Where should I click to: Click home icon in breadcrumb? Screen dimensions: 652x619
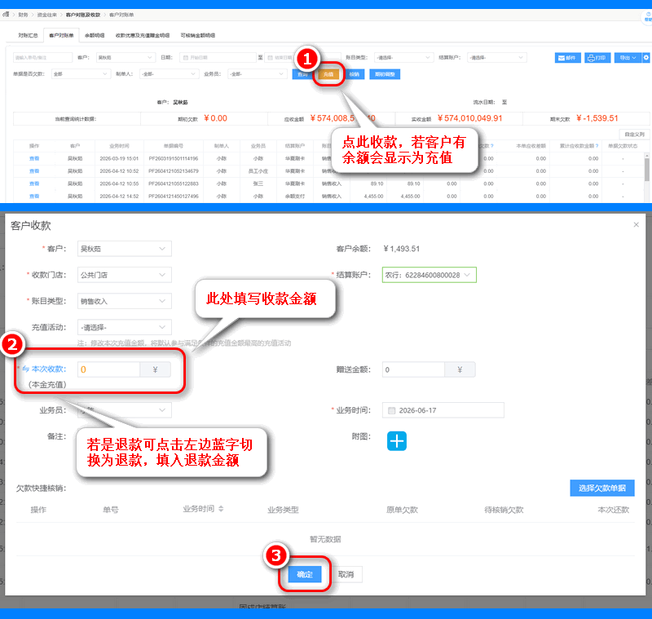coord(6,14)
